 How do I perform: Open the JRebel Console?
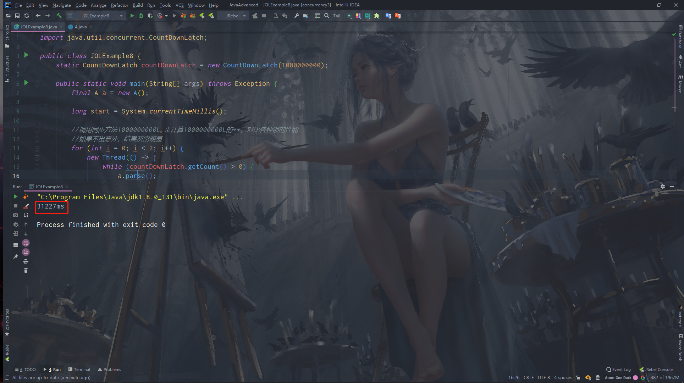click(656, 369)
